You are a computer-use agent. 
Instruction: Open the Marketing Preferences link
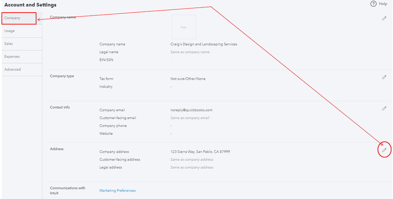tap(118, 190)
